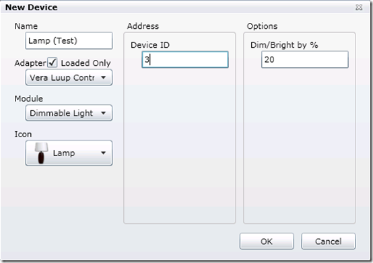This screenshot has width=373, height=263.
Task: Select the Vera Luup Contr adapter text
Action: [62, 77]
